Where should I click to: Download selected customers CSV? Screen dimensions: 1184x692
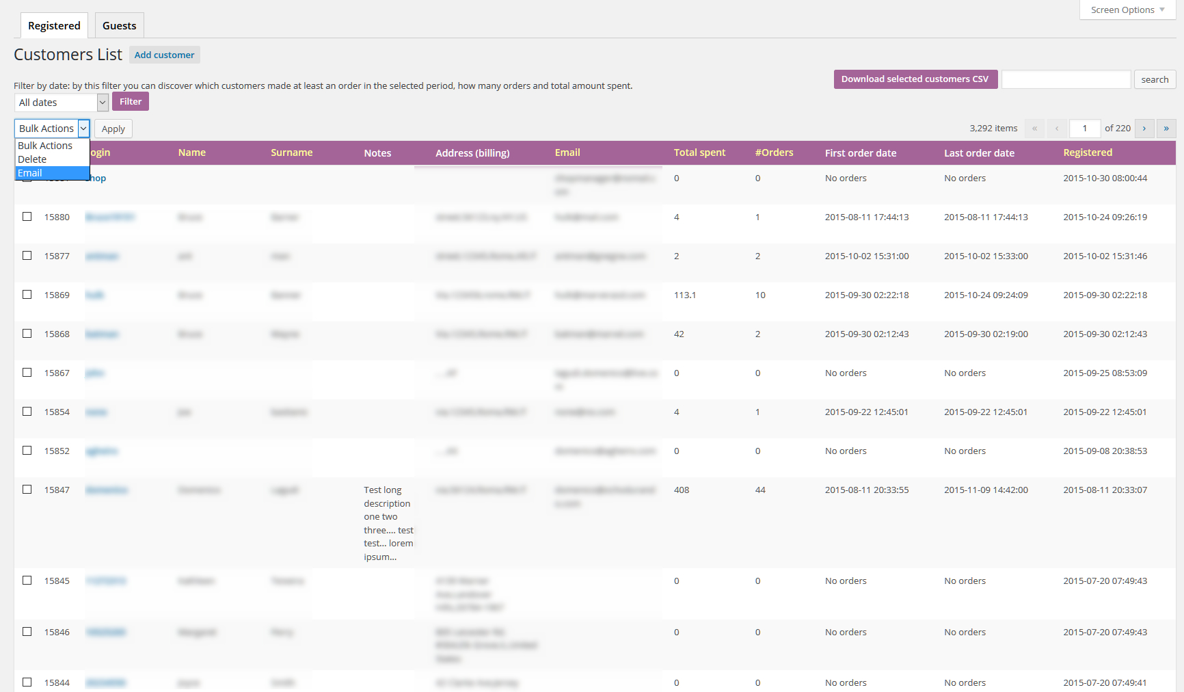[915, 79]
